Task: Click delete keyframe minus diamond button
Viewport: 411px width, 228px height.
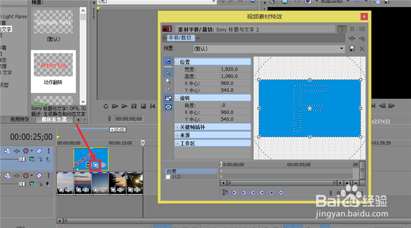Action: pos(281,192)
